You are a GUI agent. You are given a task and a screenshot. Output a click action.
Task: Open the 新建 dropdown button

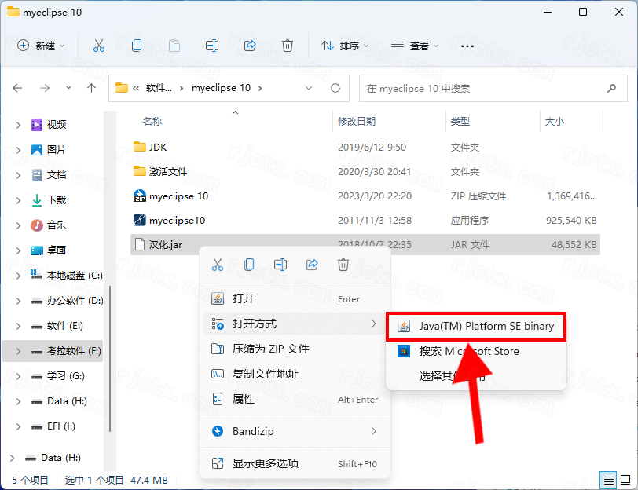(x=42, y=46)
